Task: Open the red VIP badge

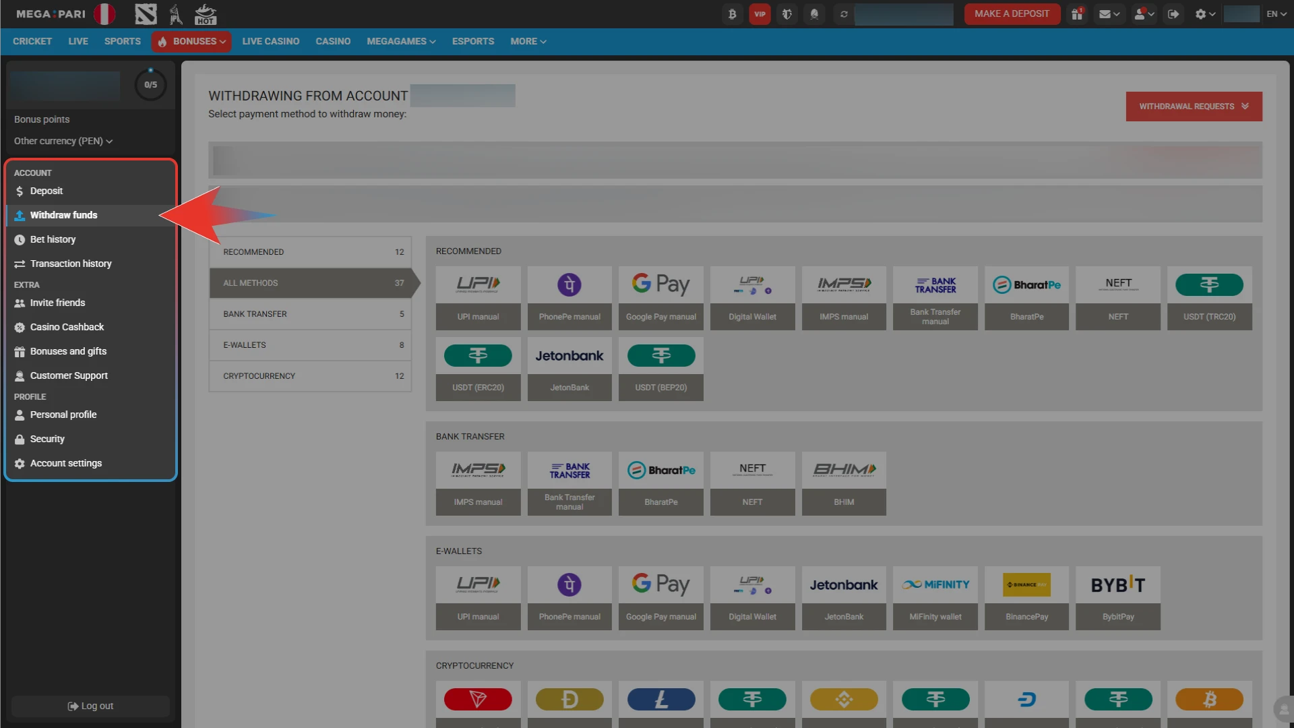Action: click(760, 13)
